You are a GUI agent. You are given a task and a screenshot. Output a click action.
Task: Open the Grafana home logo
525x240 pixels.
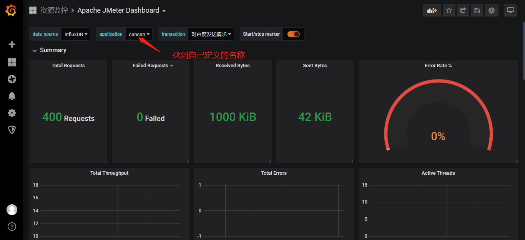tap(11, 11)
